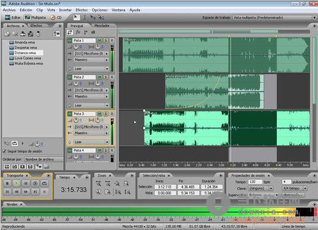This screenshot has width=318, height=230.
Task: Open the Efectos menu
Action: click(x=82, y=10)
